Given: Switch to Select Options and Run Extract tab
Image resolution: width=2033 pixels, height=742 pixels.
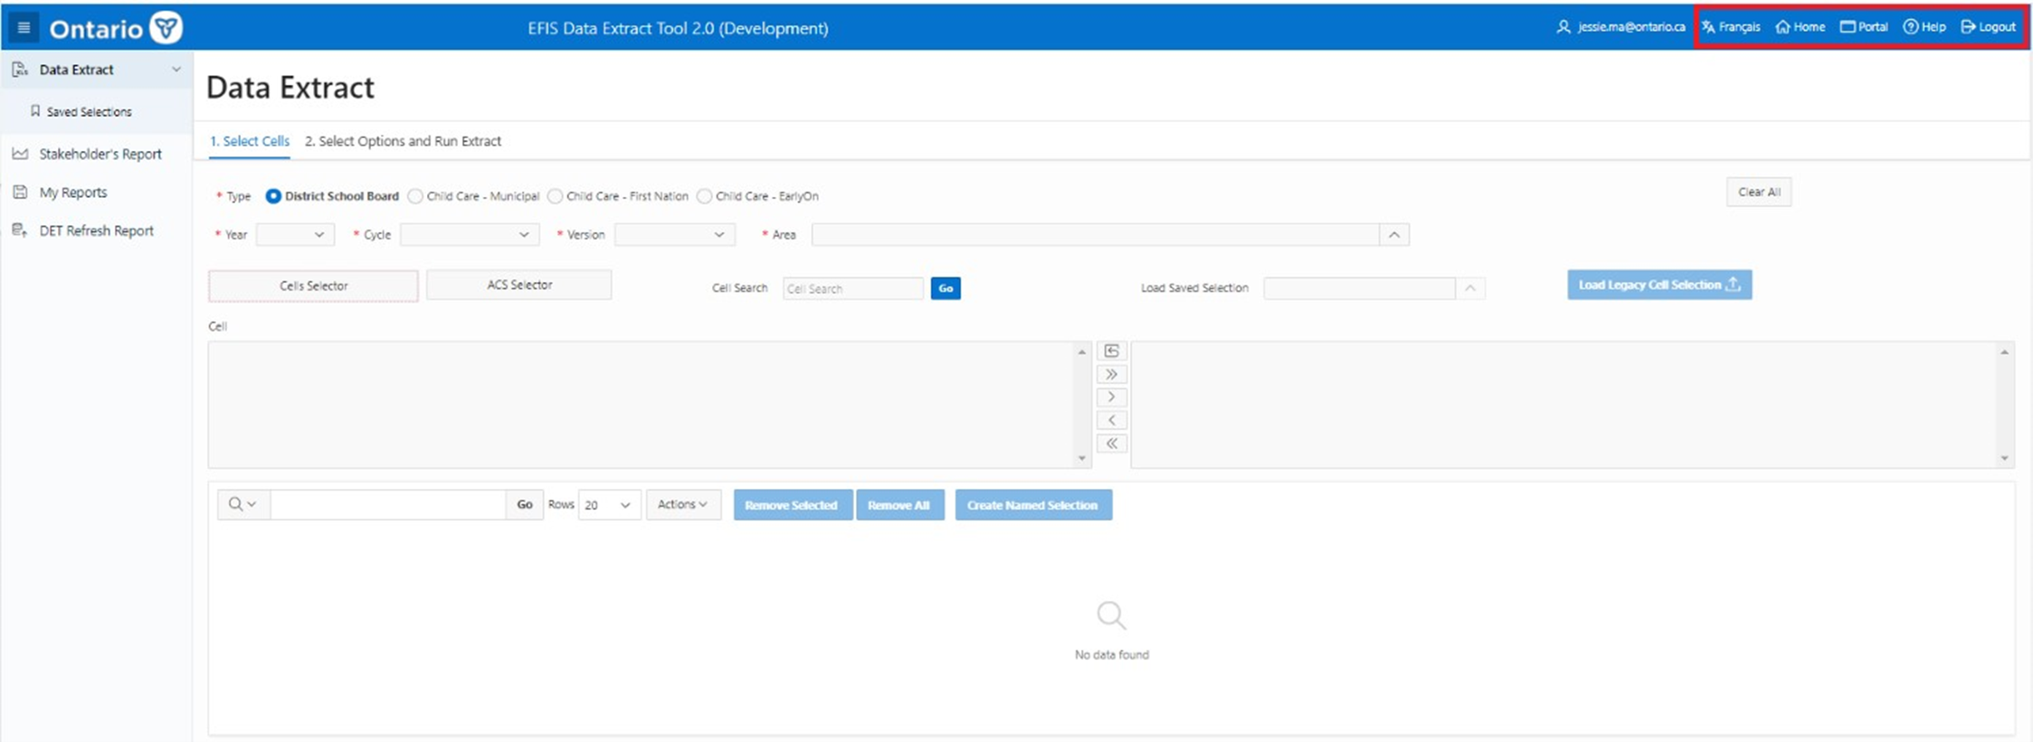Looking at the screenshot, I should [x=403, y=141].
